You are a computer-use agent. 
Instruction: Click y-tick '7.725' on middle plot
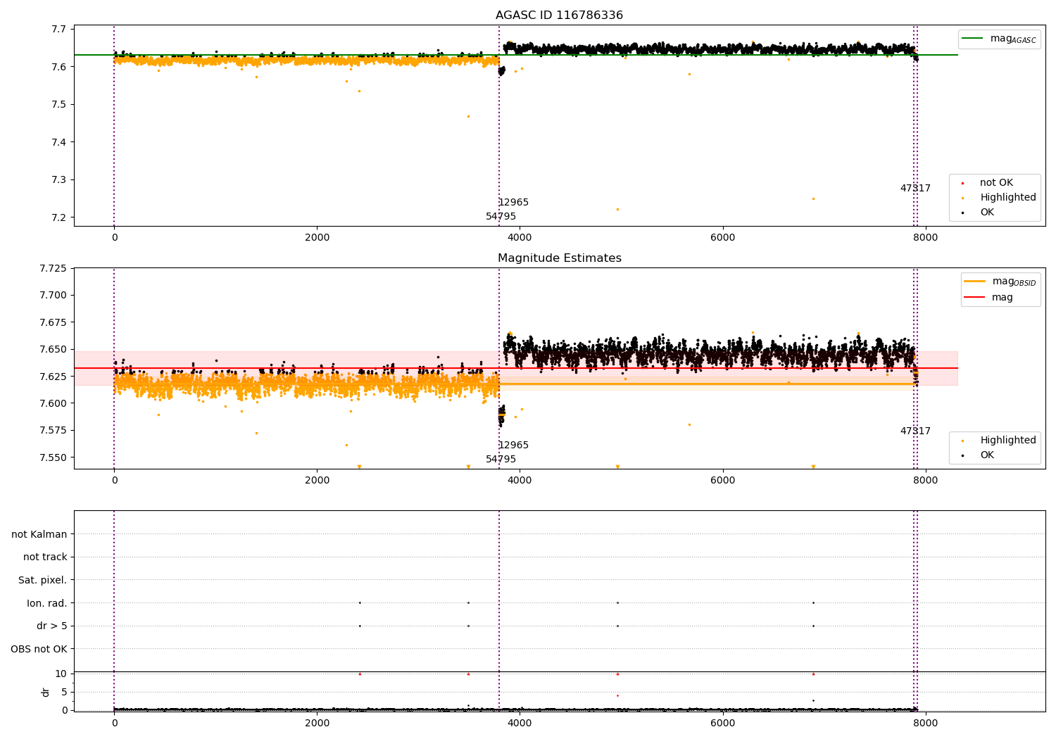(53, 268)
